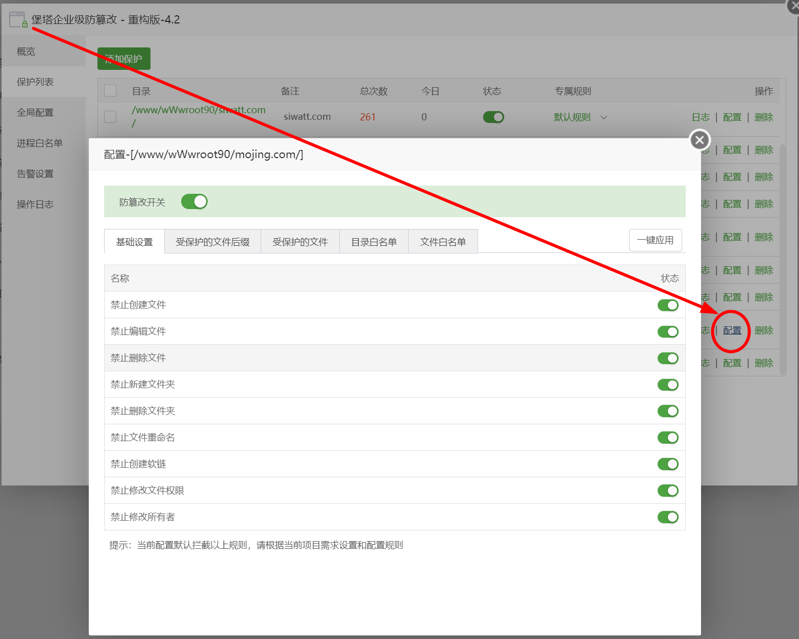Toggle 禁止删除文件 rule switch
799x639 pixels.
667,359
